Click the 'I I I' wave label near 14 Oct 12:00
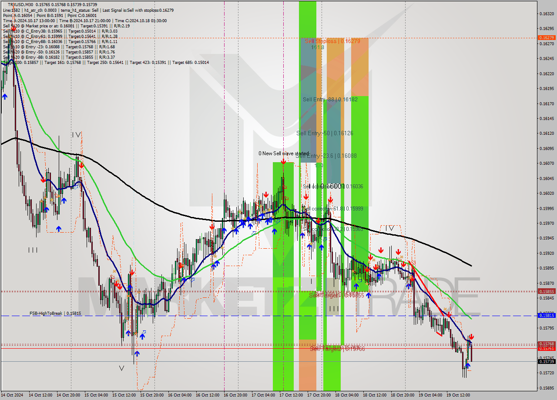 click(33, 250)
